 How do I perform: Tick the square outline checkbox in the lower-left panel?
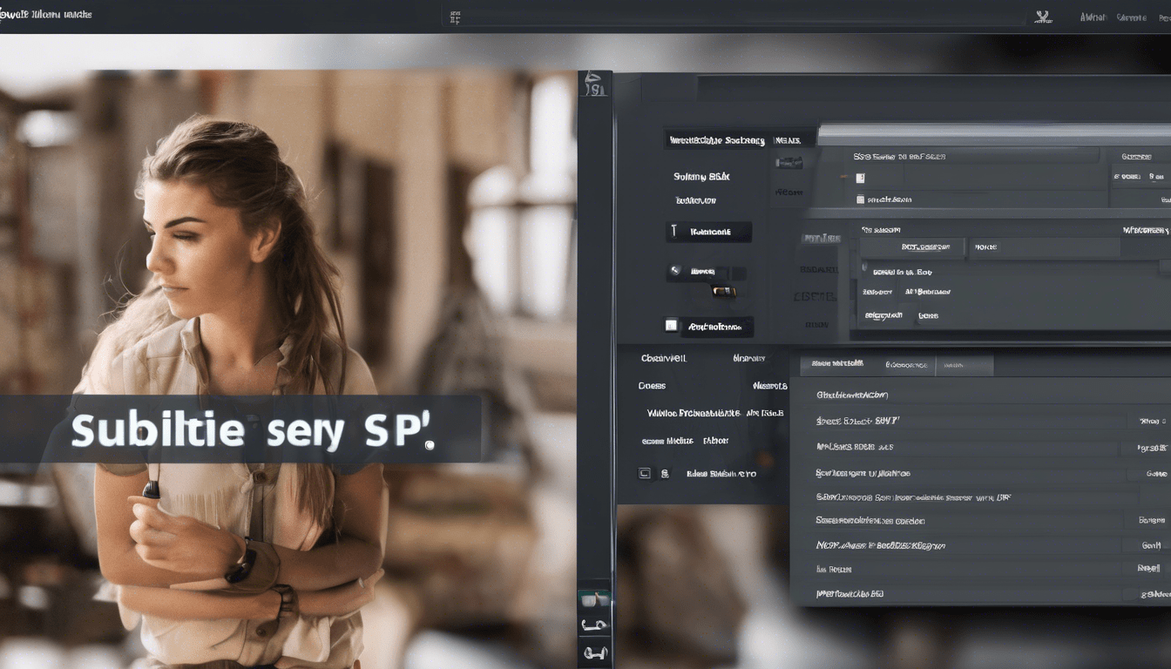coord(645,474)
